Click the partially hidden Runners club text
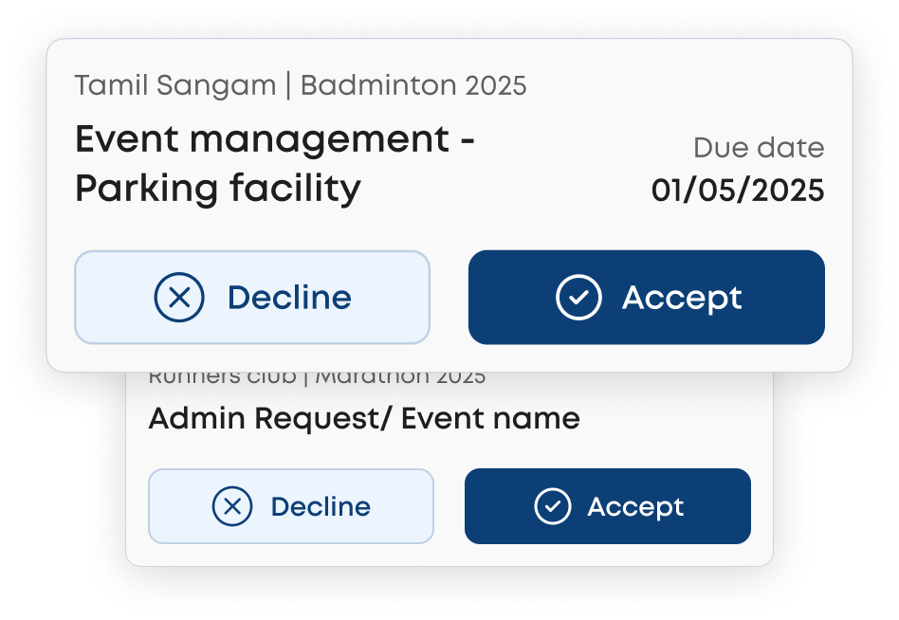Viewport: 899px width, 620px height. (222, 378)
